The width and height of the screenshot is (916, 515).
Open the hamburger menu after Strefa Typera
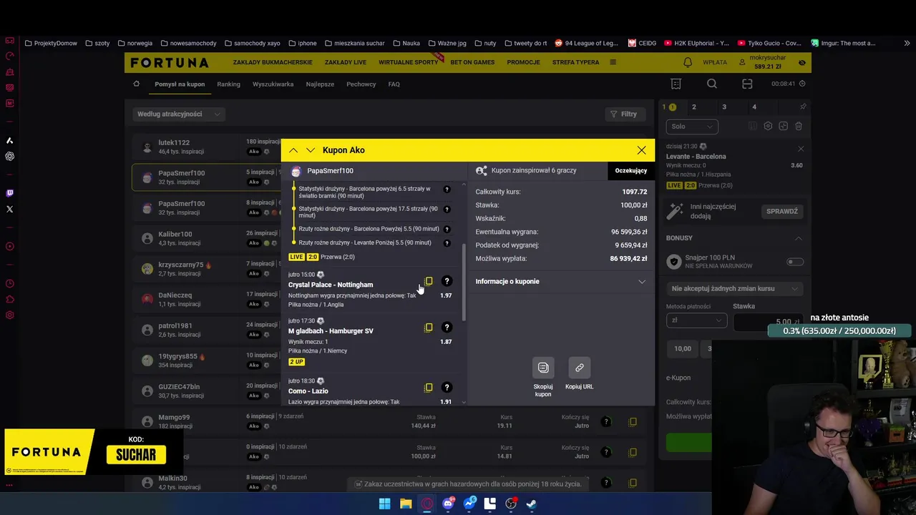click(613, 62)
